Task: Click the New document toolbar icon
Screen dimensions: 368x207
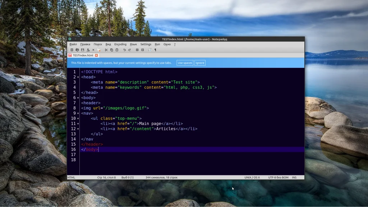Action: (x=72, y=50)
